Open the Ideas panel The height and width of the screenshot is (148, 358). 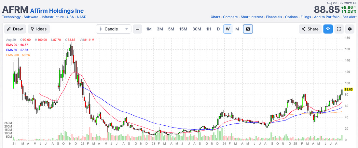click(x=39, y=29)
